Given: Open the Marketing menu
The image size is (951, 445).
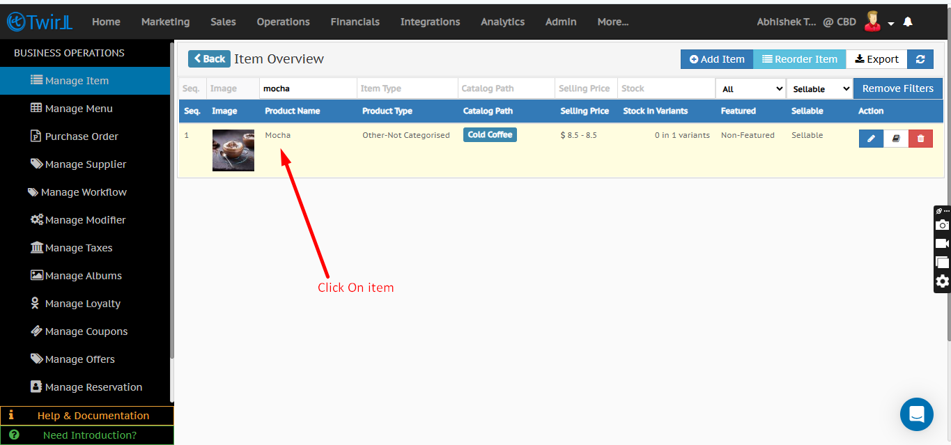Looking at the screenshot, I should [x=165, y=22].
